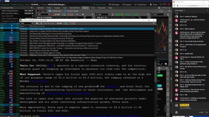Select the Tesla Raises Capex Guidance headline
The height and width of the screenshot is (117, 209).
(x=87, y=29)
